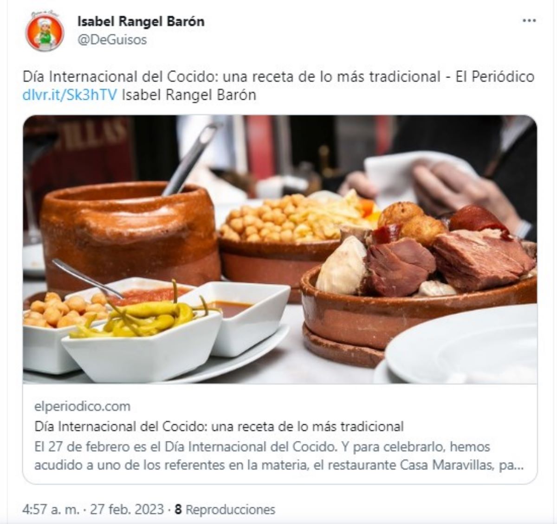Follow the dlvr.it/Sk3hTV short link

(70, 95)
